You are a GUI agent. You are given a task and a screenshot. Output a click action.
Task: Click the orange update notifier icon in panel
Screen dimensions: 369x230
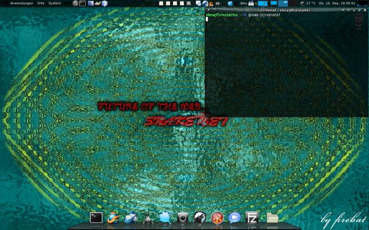[211, 3]
